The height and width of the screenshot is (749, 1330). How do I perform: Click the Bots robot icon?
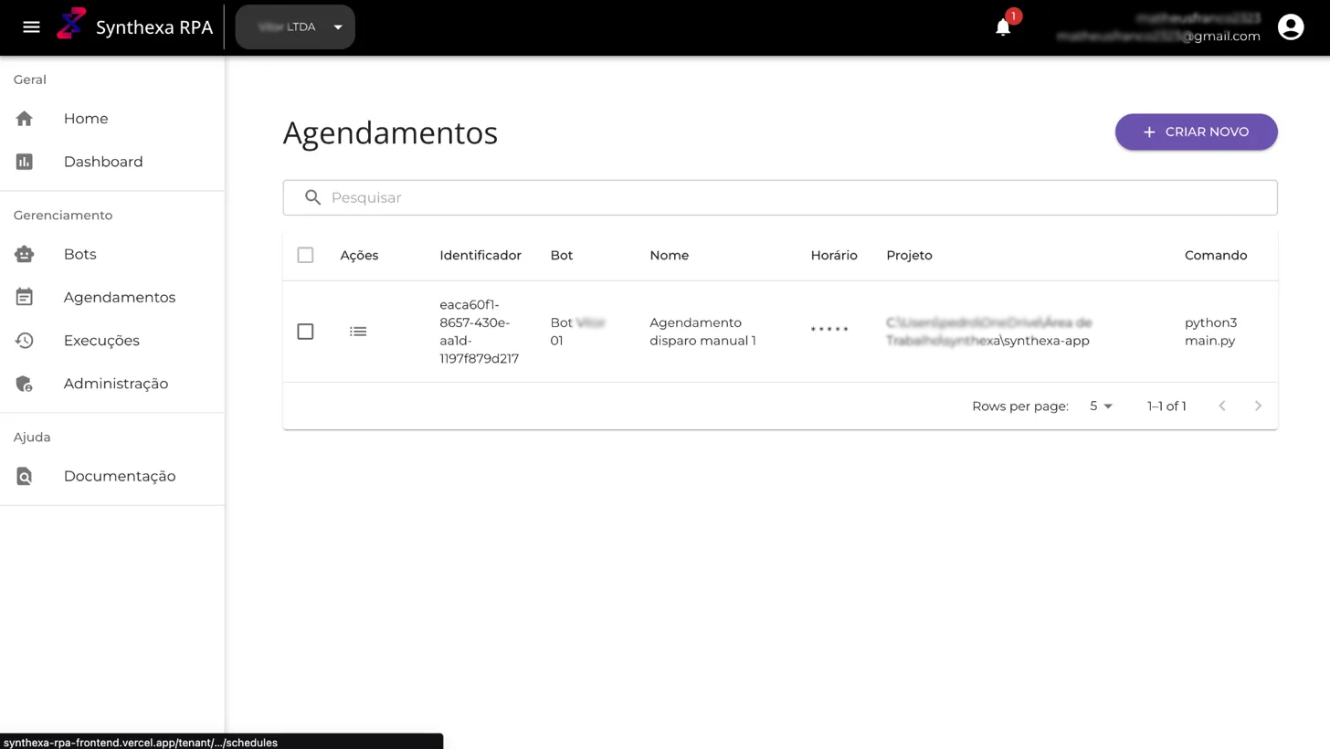coord(25,254)
